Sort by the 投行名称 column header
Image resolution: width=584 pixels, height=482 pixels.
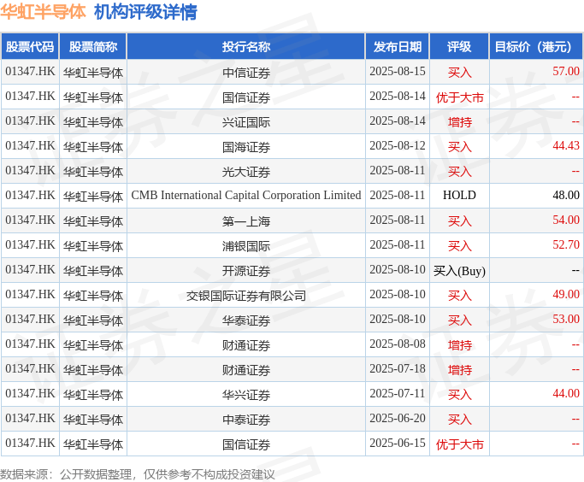(246, 47)
